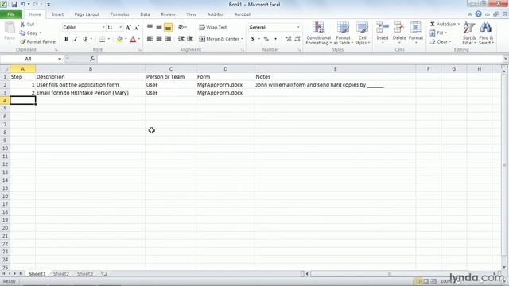Open Find & Select menu
This screenshot has width=509, height=286.
click(486, 33)
